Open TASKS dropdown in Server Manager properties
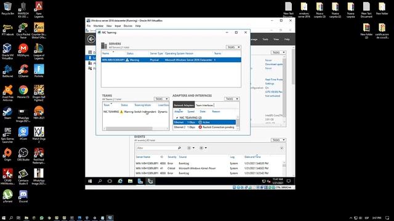This screenshot has width=394, height=221. [x=278, y=52]
